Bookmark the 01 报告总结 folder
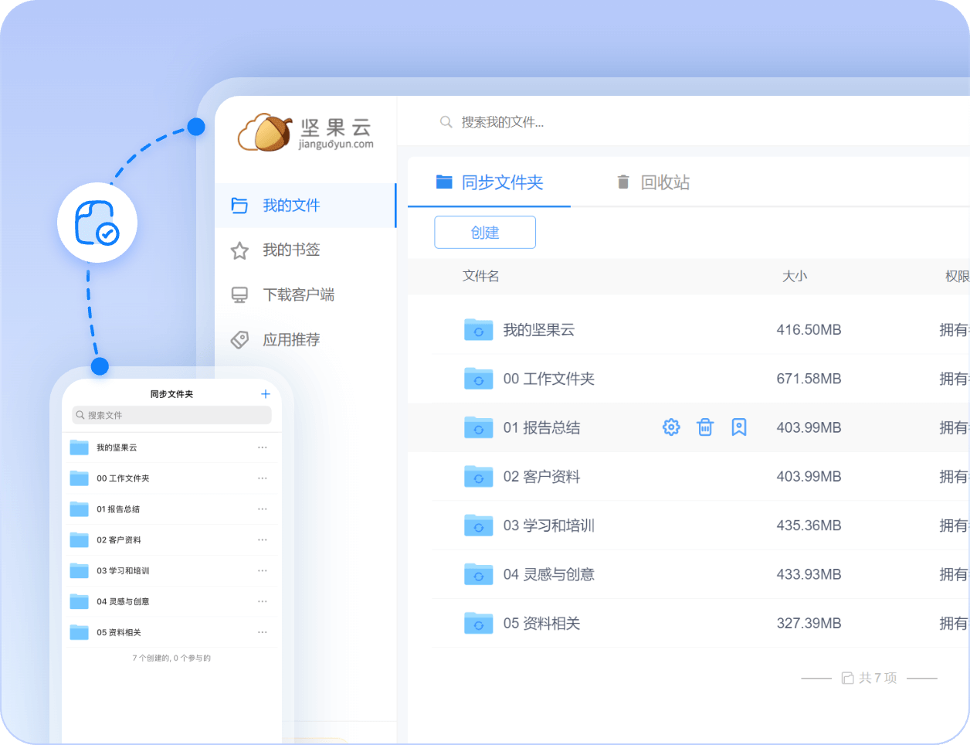 pos(739,427)
